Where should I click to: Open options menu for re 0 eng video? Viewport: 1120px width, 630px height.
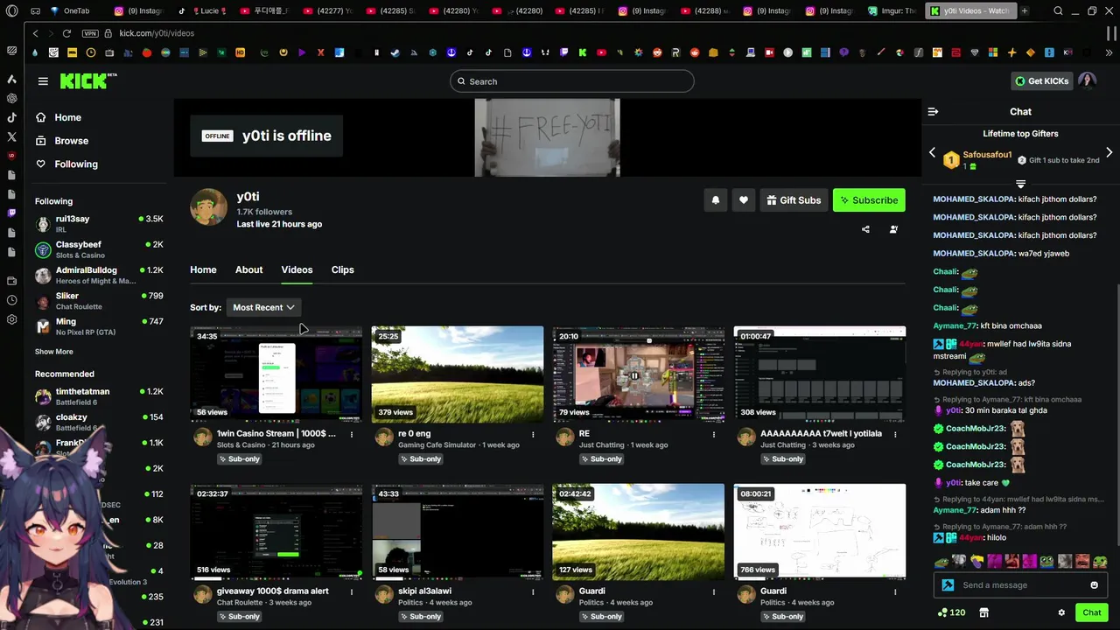coord(533,434)
